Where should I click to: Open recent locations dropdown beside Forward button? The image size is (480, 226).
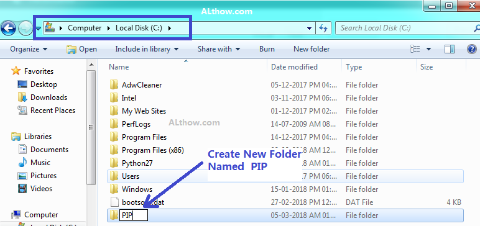pyautogui.click(x=39, y=29)
